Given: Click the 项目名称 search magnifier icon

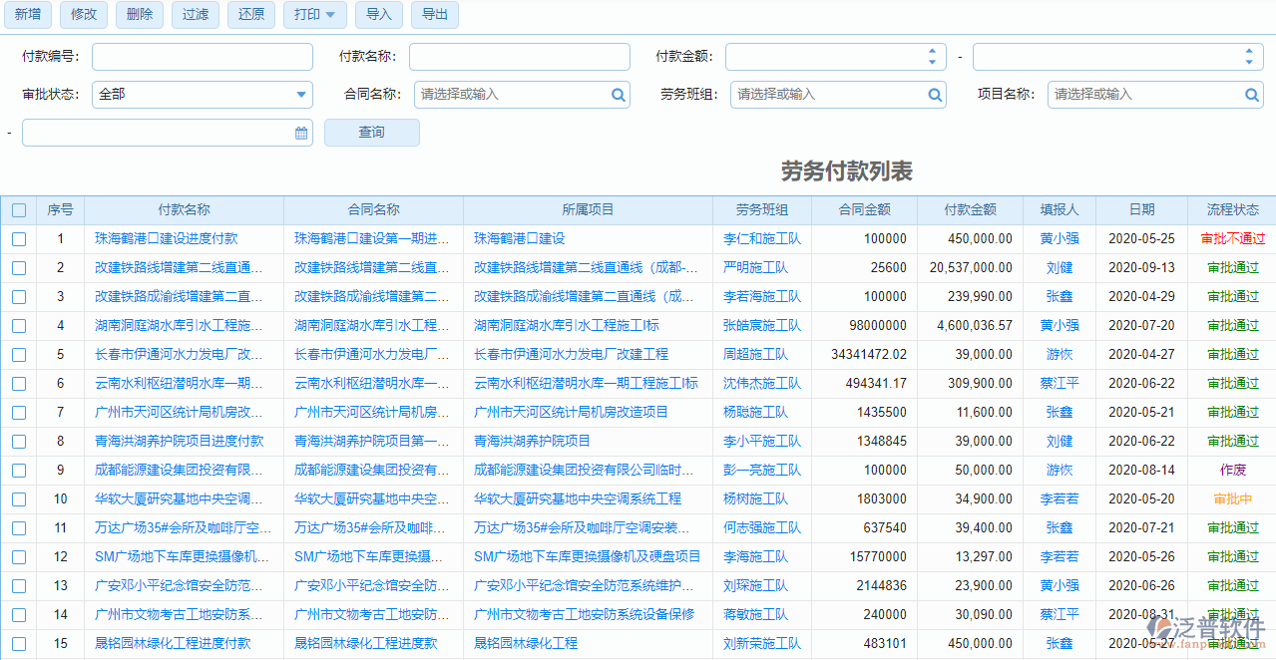Looking at the screenshot, I should [x=1252, y=94].
